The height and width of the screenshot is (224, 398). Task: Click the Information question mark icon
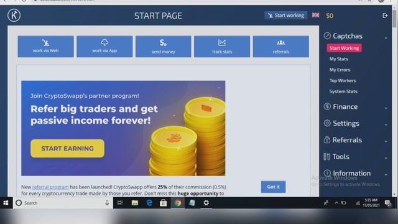click(x=327, y=173)
